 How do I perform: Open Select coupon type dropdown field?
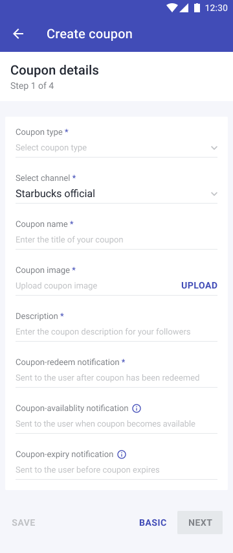point(116,148)
